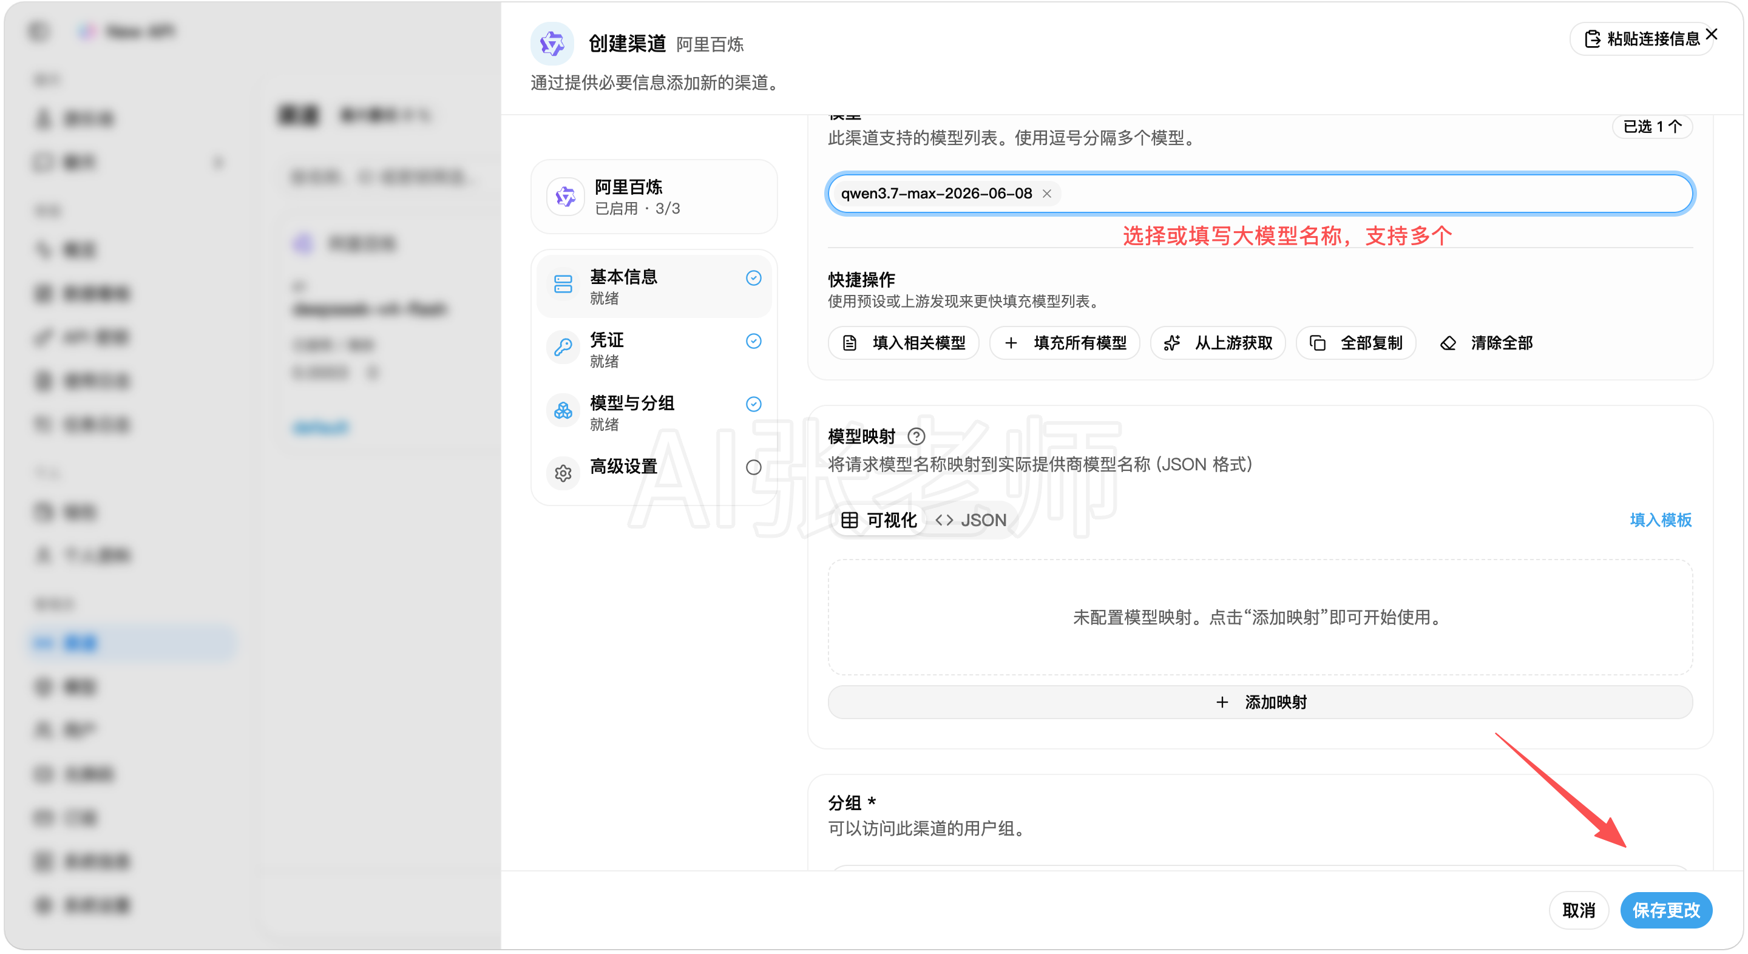Open the 凭证 step

pos(654,350)
